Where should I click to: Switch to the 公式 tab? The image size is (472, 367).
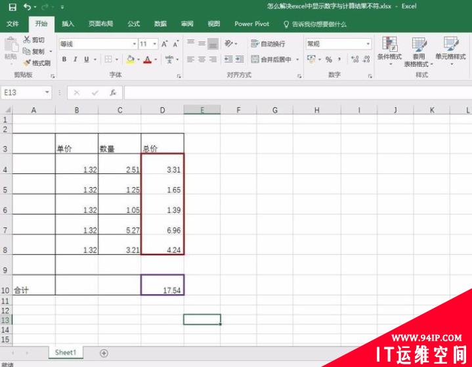(133, 24)
